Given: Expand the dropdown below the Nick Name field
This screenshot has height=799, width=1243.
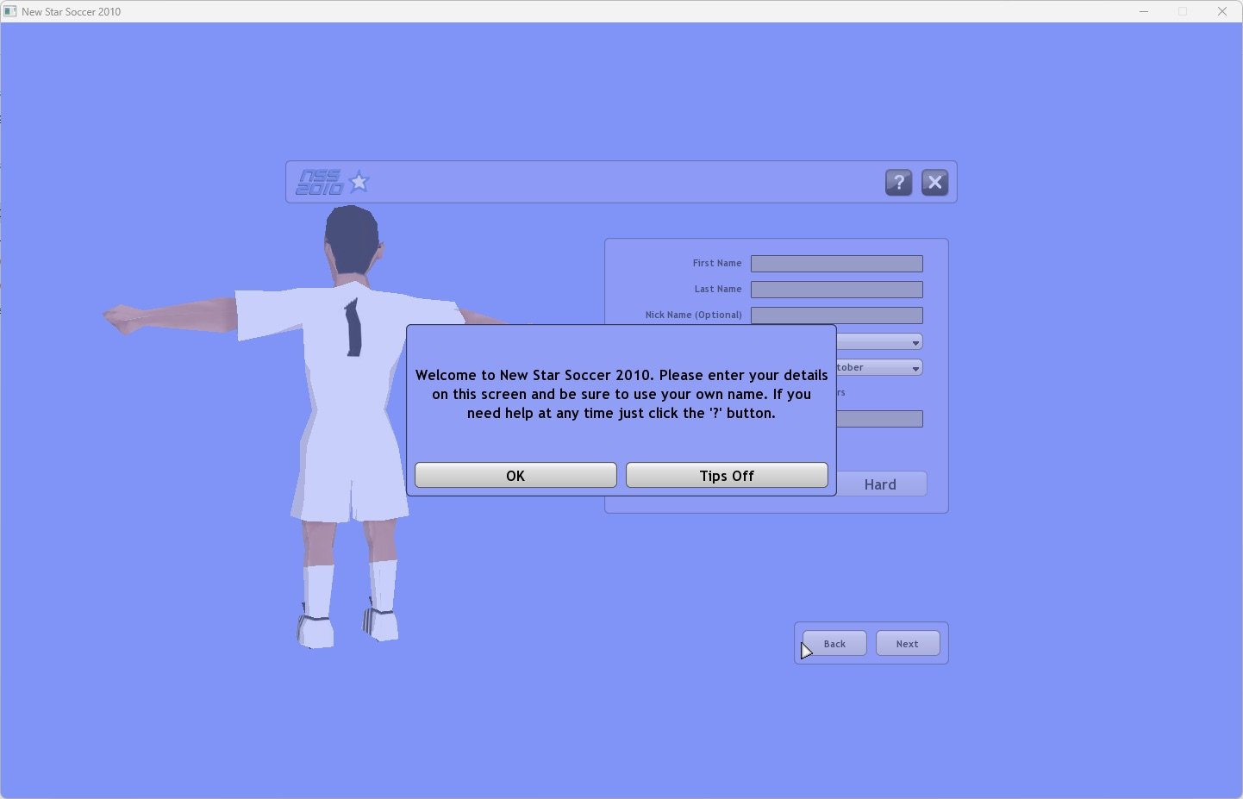Looking at the screenshot, I should coord(878,342).
